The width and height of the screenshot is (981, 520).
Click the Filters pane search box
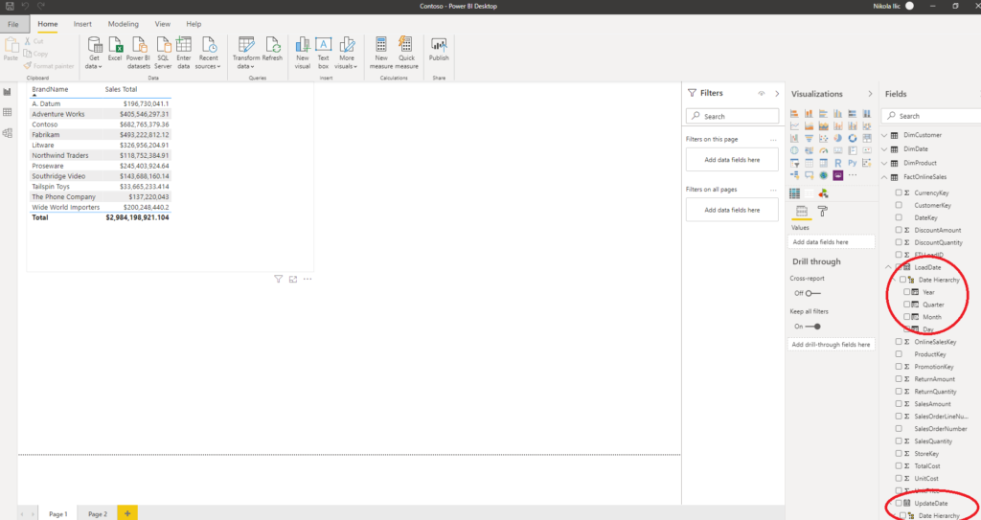coord(732,116)
